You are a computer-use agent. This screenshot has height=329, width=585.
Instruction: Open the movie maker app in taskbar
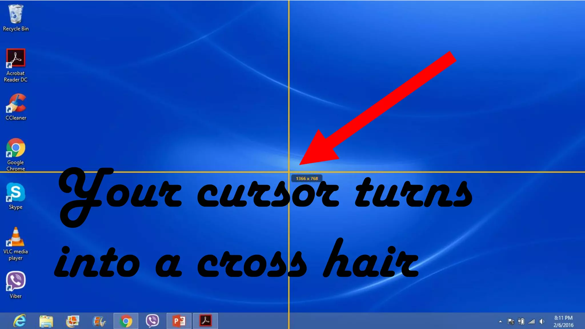coord(99,321)
